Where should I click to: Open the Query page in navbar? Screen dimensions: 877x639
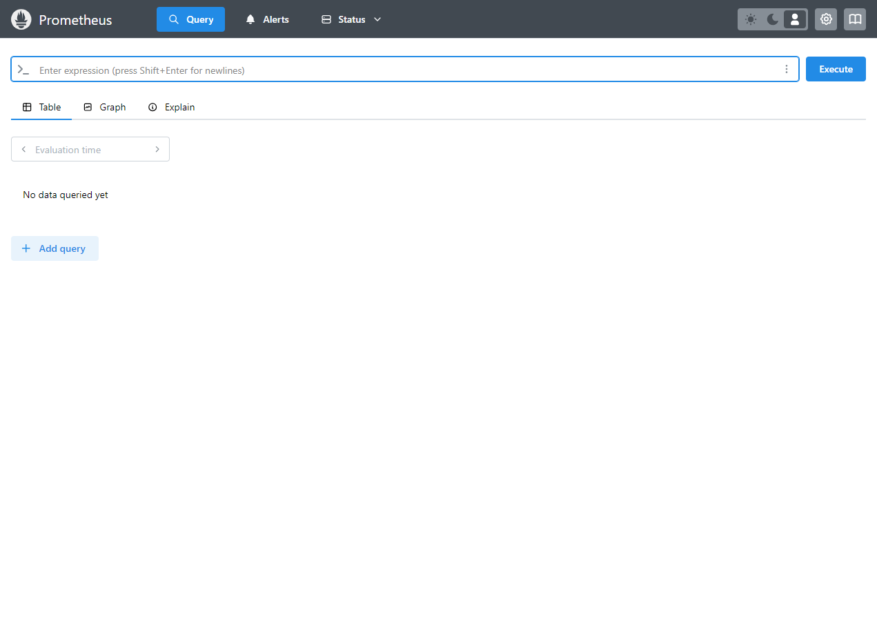pos(190,19)
